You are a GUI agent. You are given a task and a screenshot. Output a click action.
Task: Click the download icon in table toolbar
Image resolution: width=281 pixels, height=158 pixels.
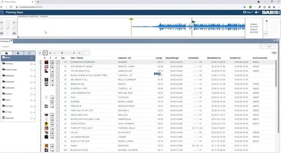pyautogui.click(x=79, y=53)
